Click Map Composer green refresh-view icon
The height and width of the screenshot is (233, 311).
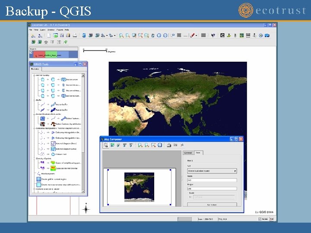pos(112,145)
